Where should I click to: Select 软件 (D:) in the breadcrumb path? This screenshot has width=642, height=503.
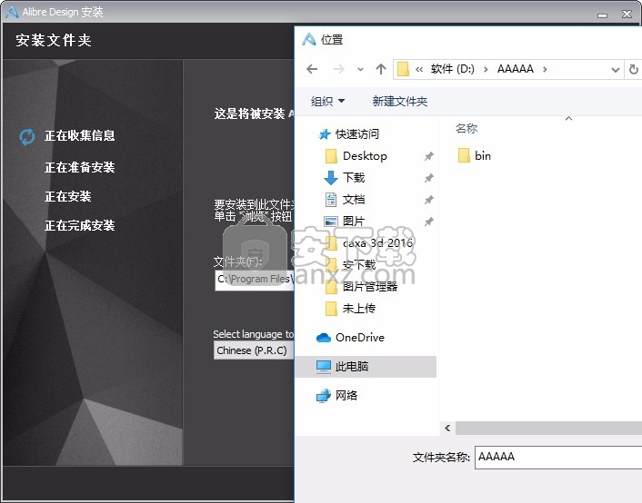[453, 69]
